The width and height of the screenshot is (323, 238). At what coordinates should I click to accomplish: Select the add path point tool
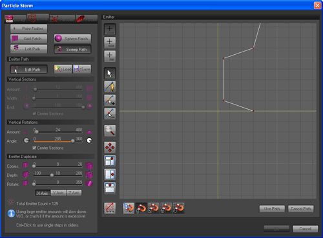pos(110,100)
